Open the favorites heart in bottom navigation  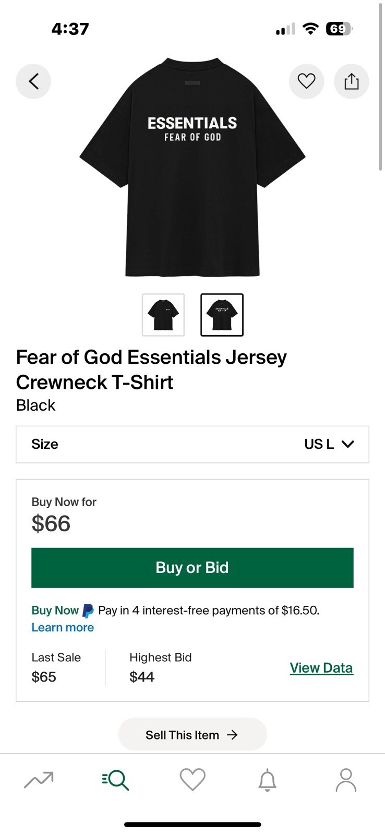click(x=192, y=780)
